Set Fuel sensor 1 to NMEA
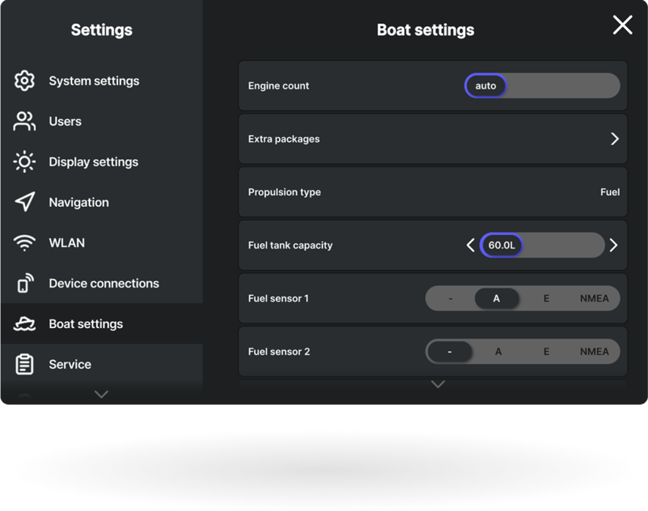This screenshot has width=648, height=511. tap(594, 298)
